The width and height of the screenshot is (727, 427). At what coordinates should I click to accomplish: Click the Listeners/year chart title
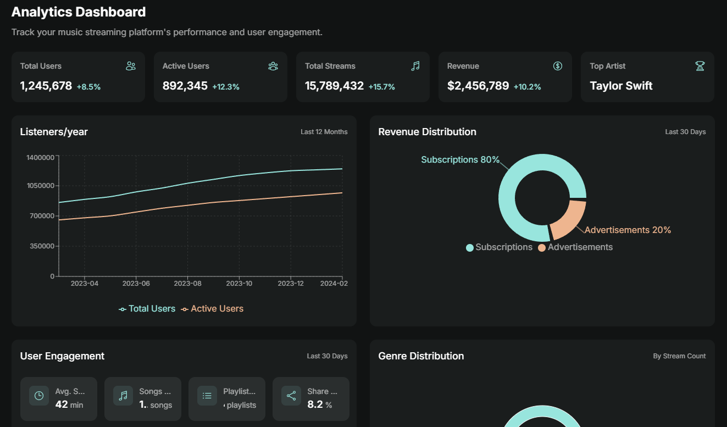click(54, 132)
